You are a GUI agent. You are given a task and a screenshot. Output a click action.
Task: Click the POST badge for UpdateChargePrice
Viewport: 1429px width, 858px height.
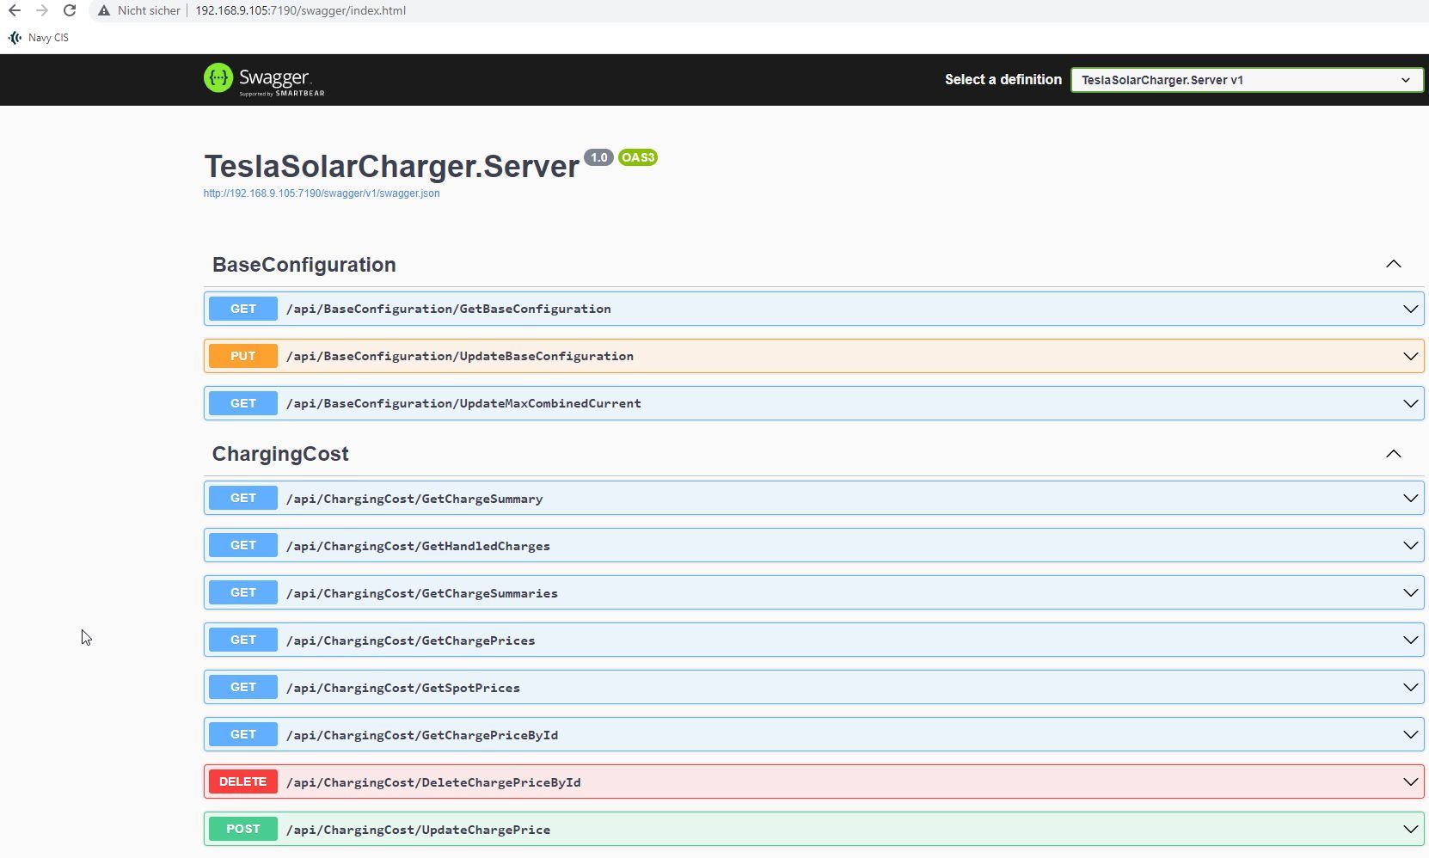click(x=242, y=829)
